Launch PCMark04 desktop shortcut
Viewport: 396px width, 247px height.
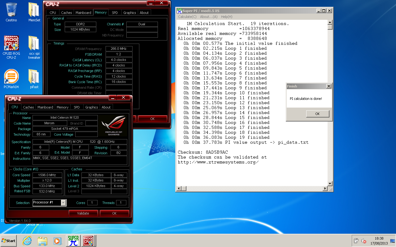tap(11, 79)
